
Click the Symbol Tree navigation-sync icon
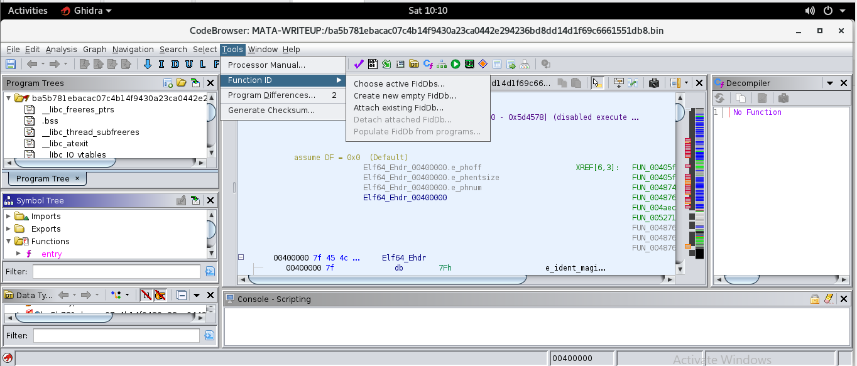pyautogui.click(x=195, y=200)
